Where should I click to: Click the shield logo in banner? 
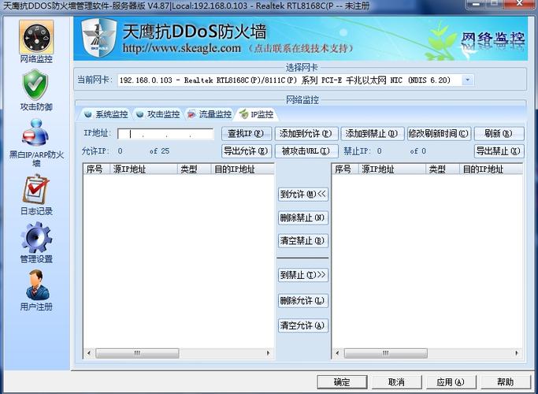[98, 37]
